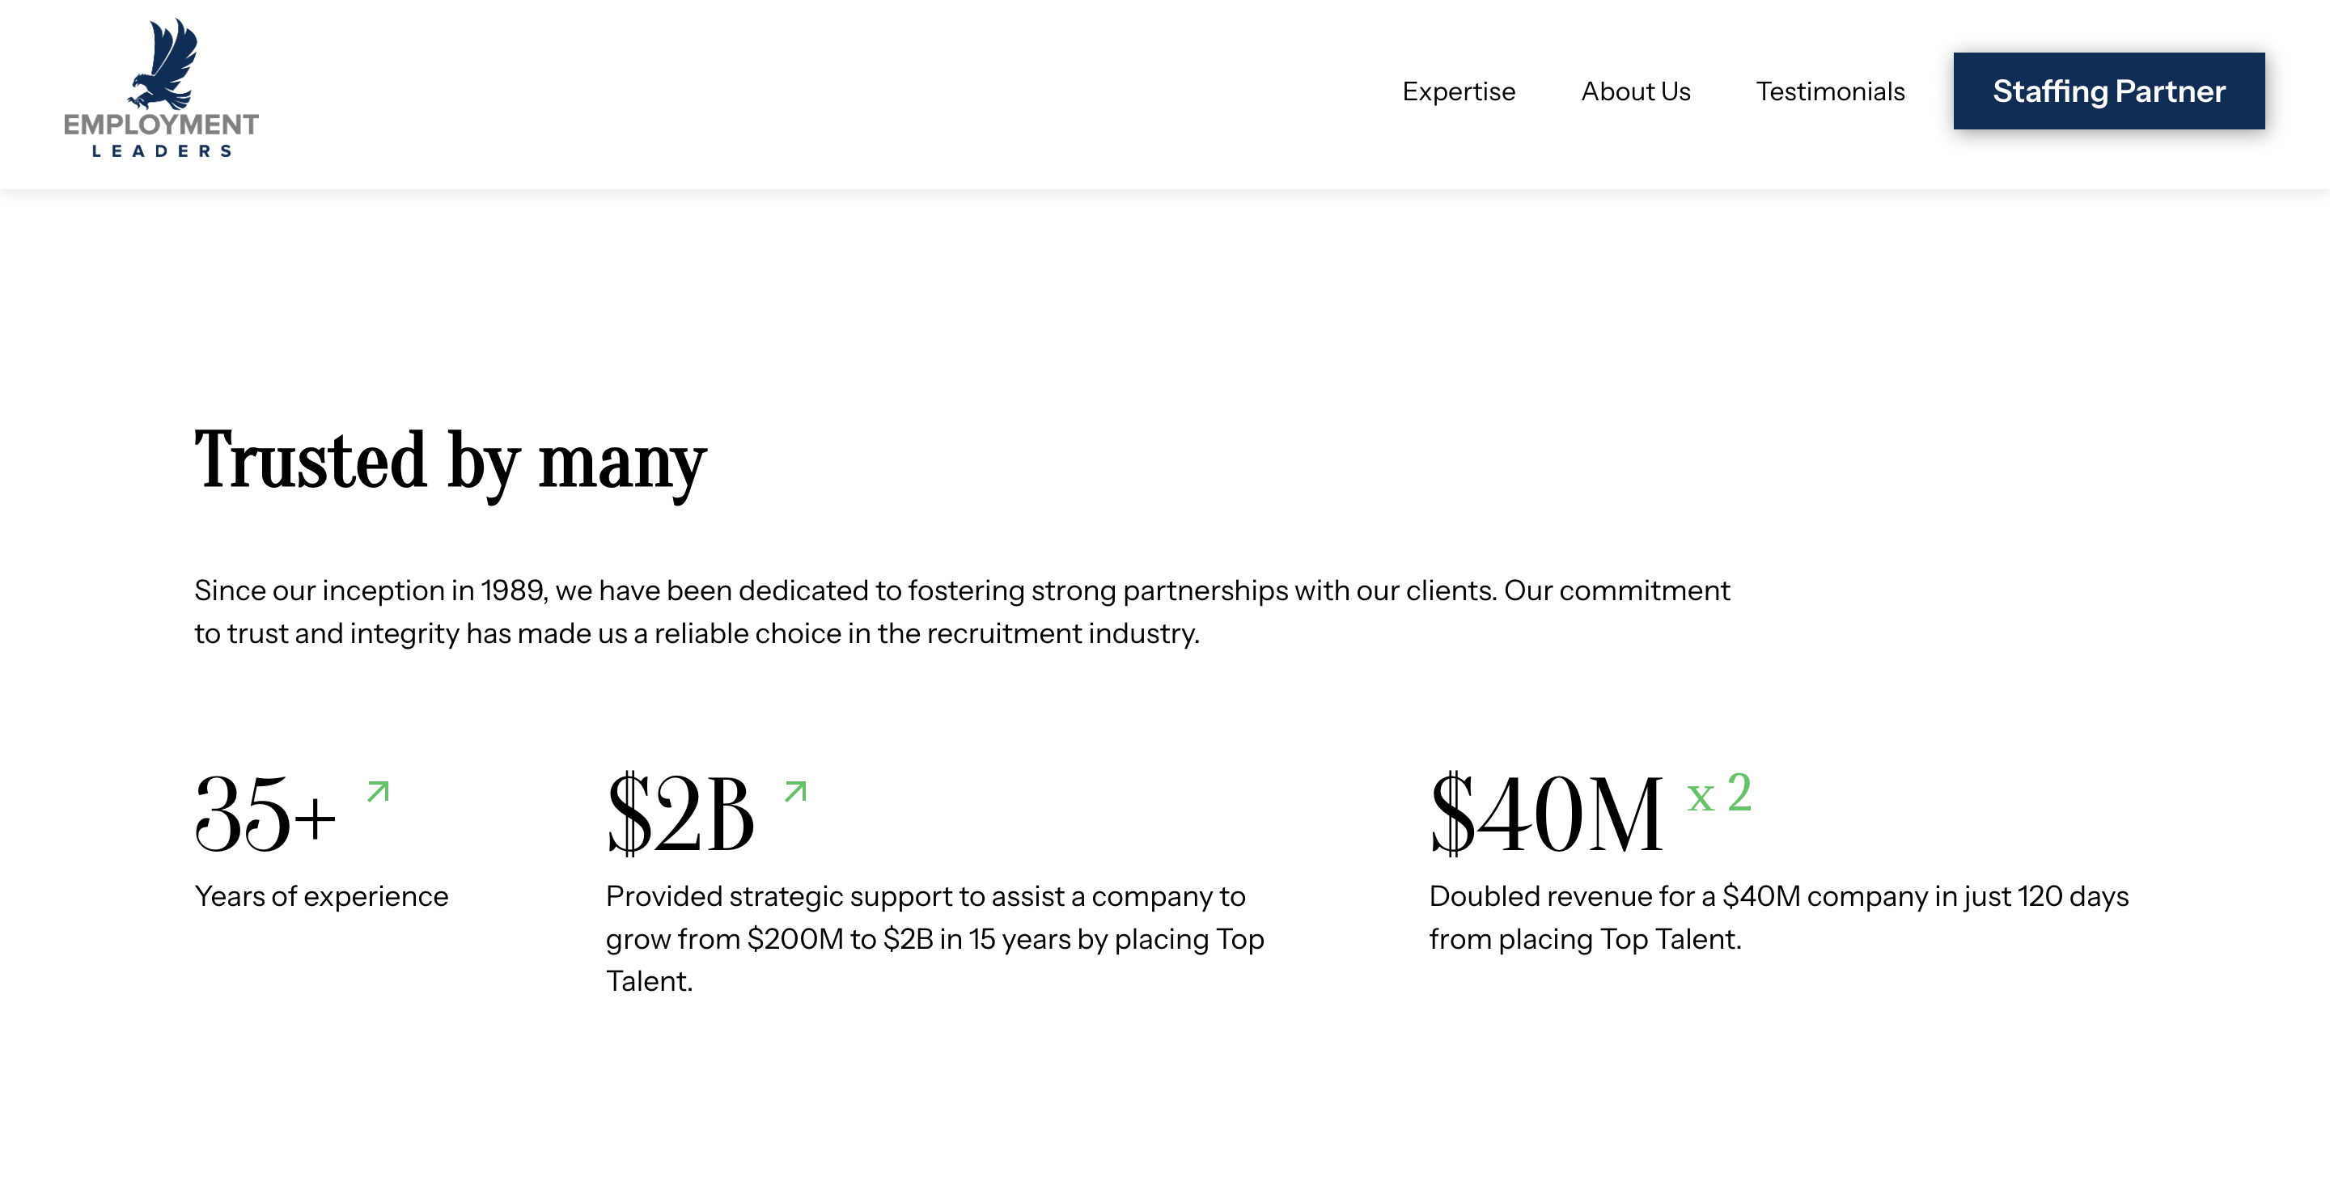Image resolution: width=2330 pixels, height=1189 pixels.
Task: Open the Expertise menu item
Action: (x=1458, y=91)
